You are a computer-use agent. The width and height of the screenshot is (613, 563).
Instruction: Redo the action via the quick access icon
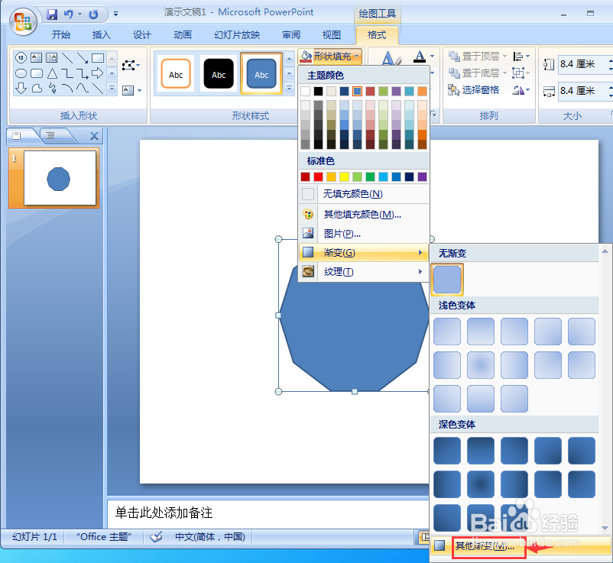click(93, 15)
